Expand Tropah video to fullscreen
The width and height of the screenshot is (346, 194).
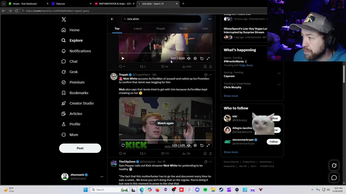pyautogui.click(x=208, y=145)
